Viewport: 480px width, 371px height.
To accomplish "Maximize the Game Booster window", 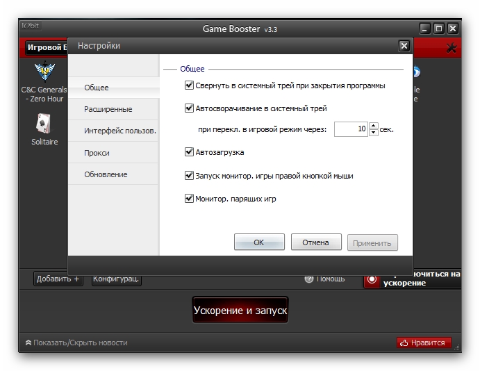I will pyautogui.click(x=439, y=28).
